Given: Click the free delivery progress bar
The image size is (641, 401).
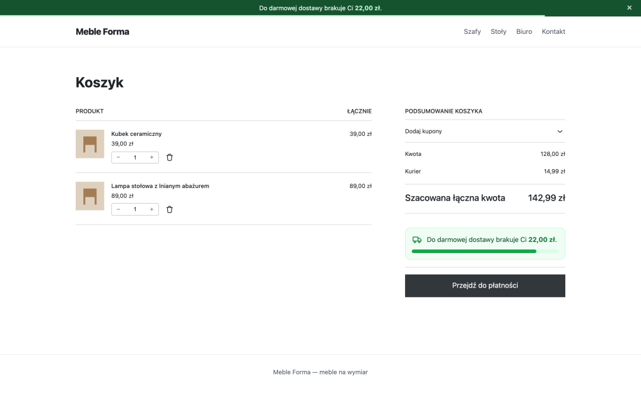Looking at the screenshot, I should 485,251.
